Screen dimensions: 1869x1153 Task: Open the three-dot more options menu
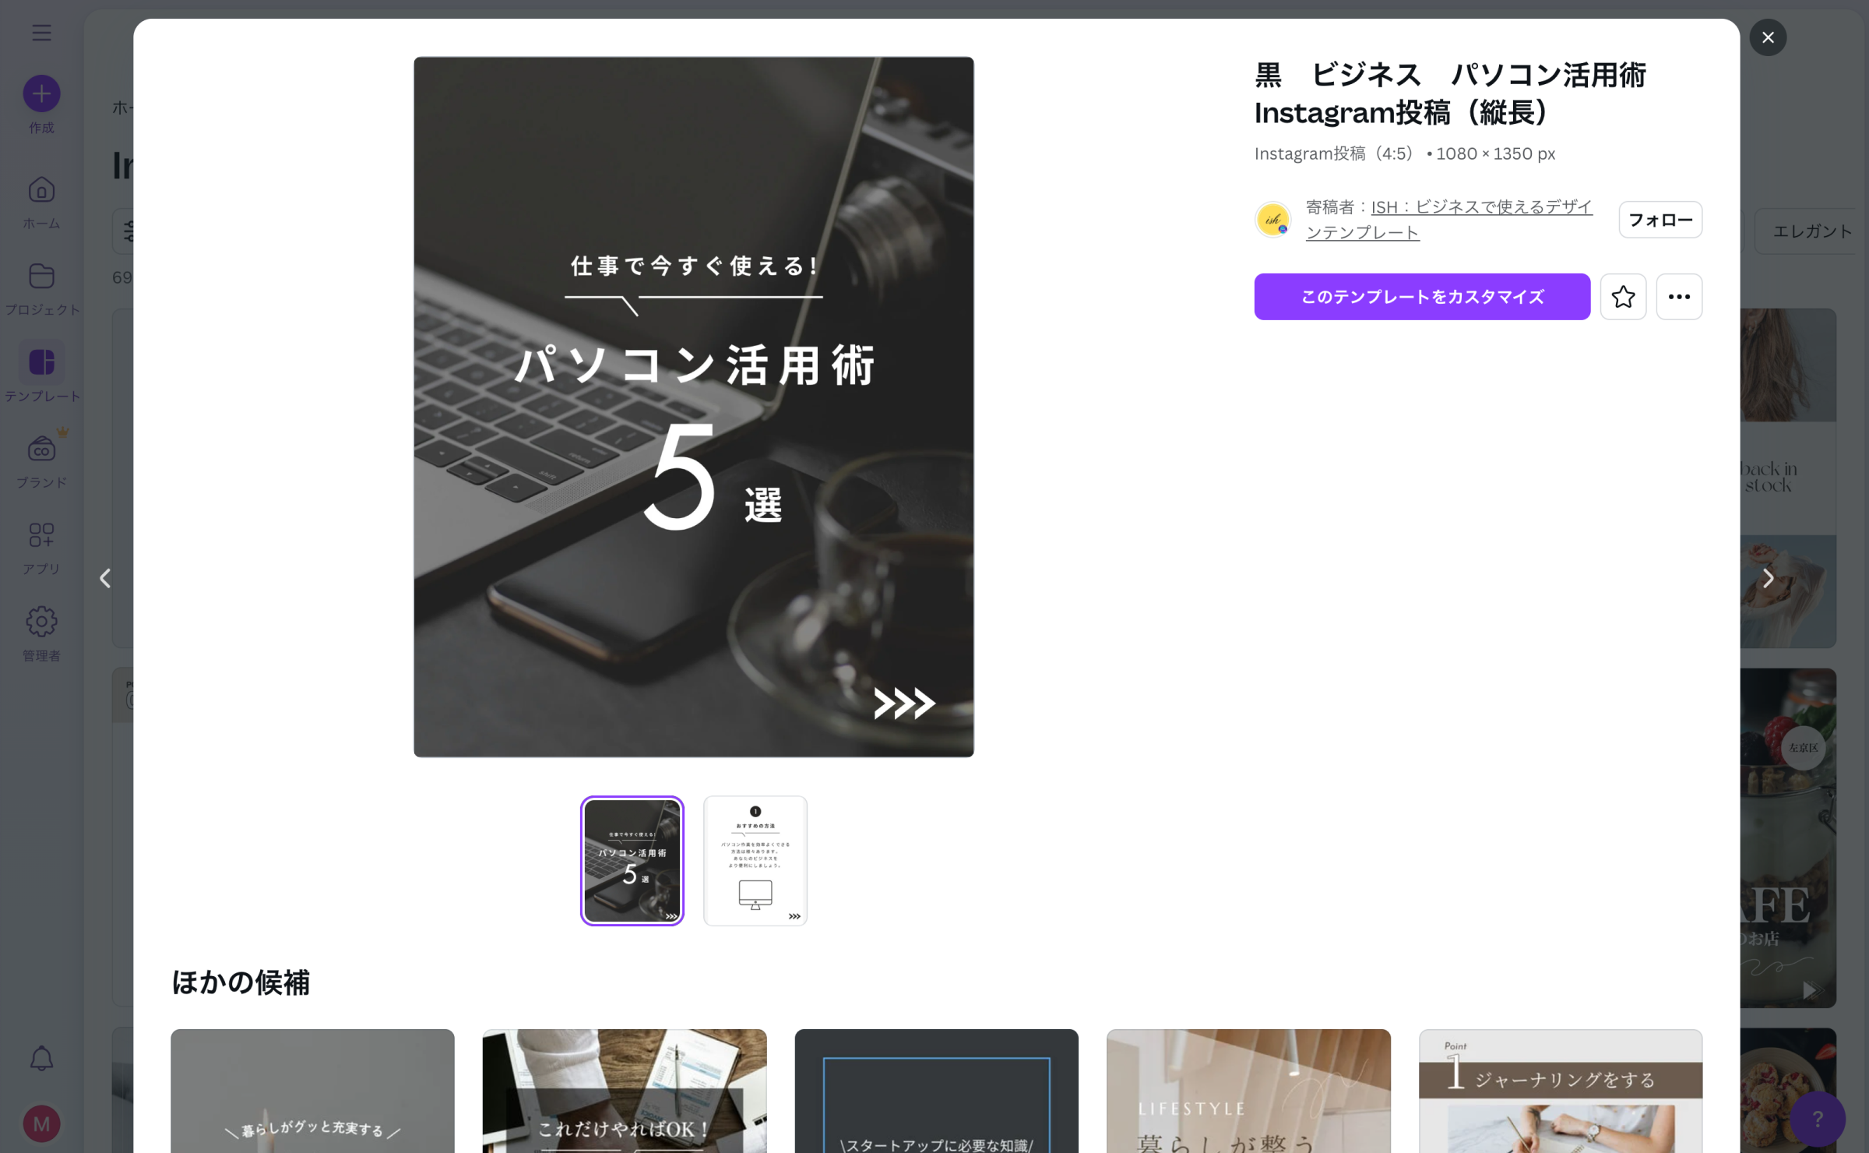tap(1679, 297)
